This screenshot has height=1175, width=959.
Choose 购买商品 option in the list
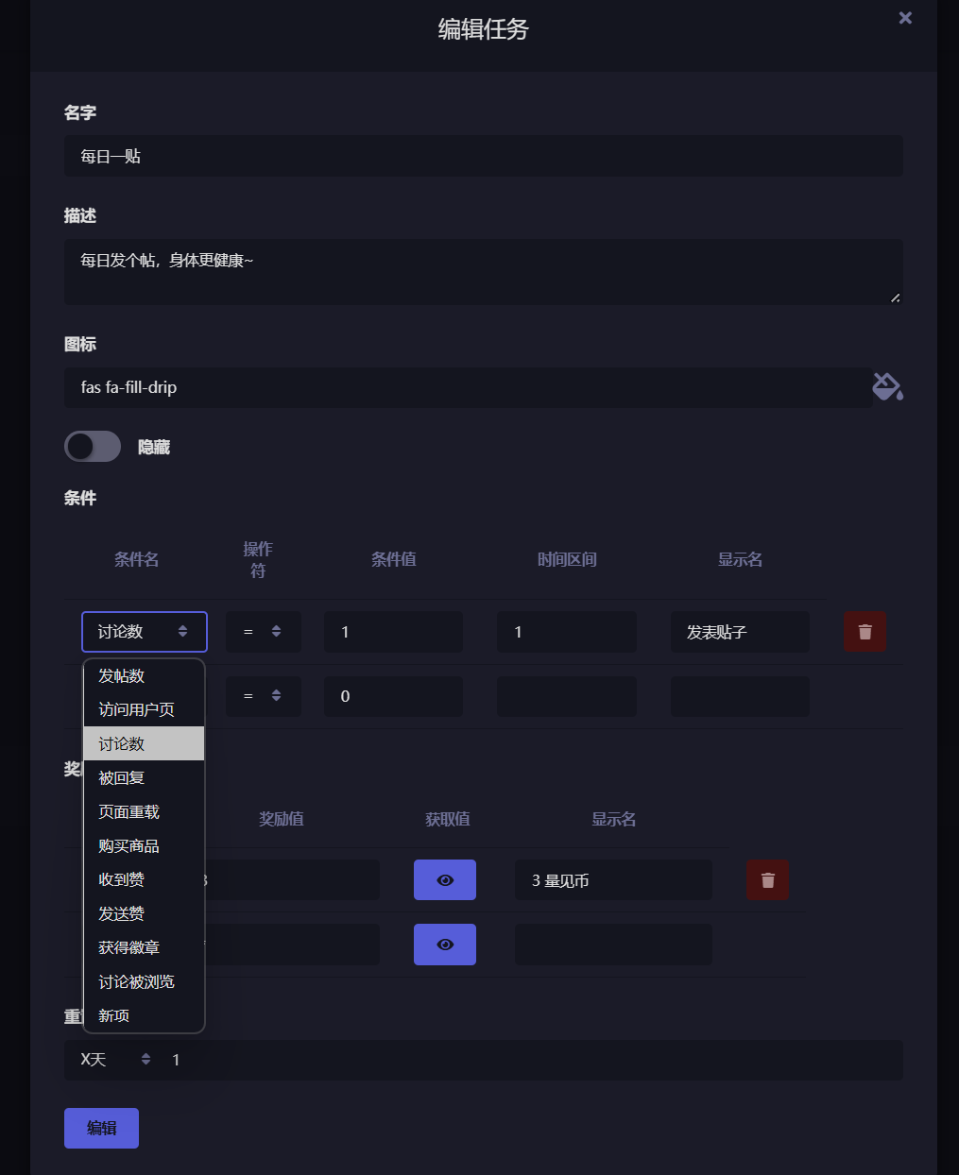pos(145,845)
